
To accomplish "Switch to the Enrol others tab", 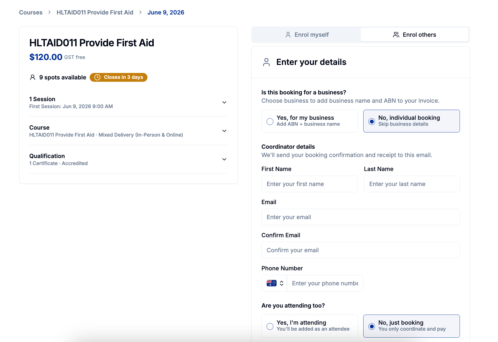I will tap(414, 35).
